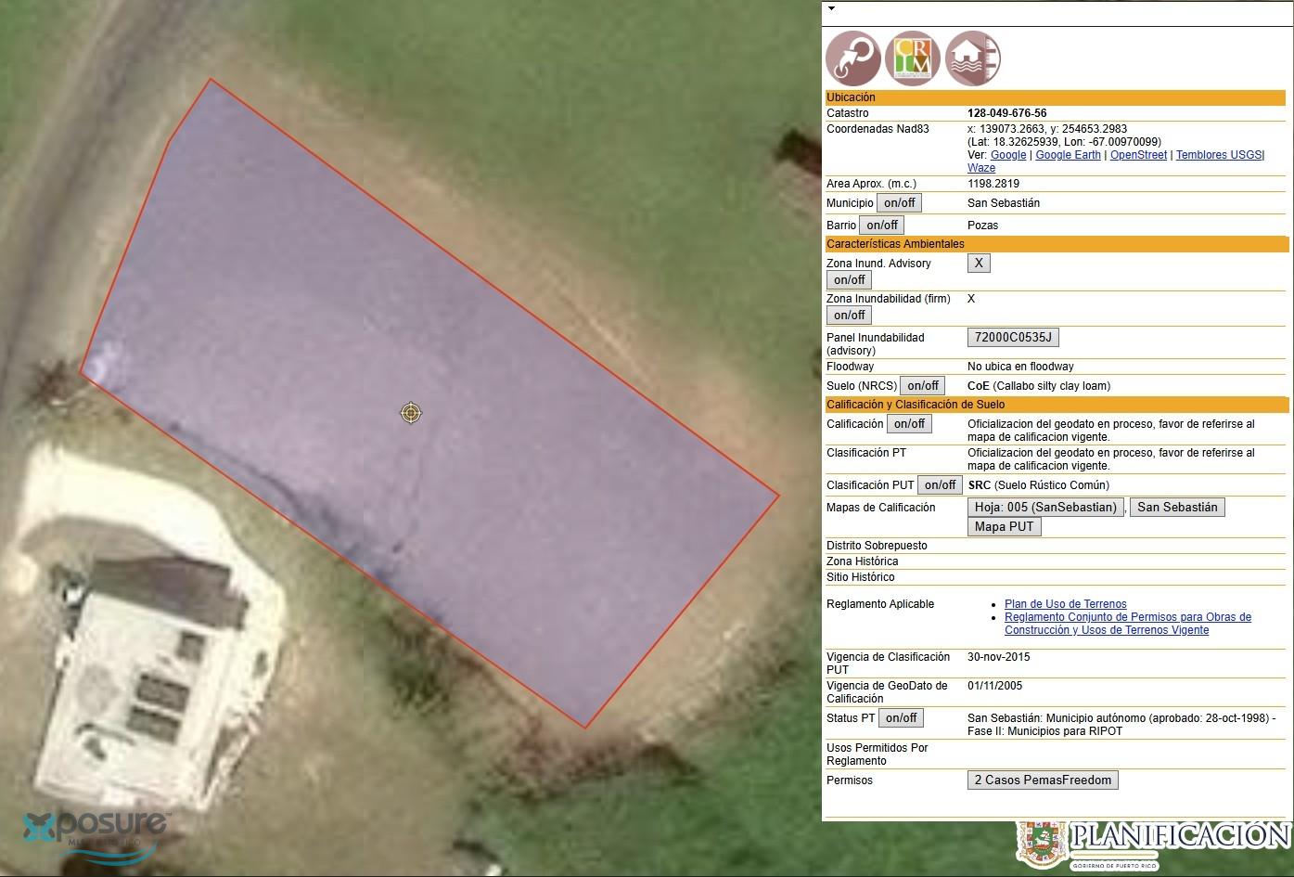Toggle the Barrio layer on/off
Screen dimensions: 1294x877
[881, 226]
